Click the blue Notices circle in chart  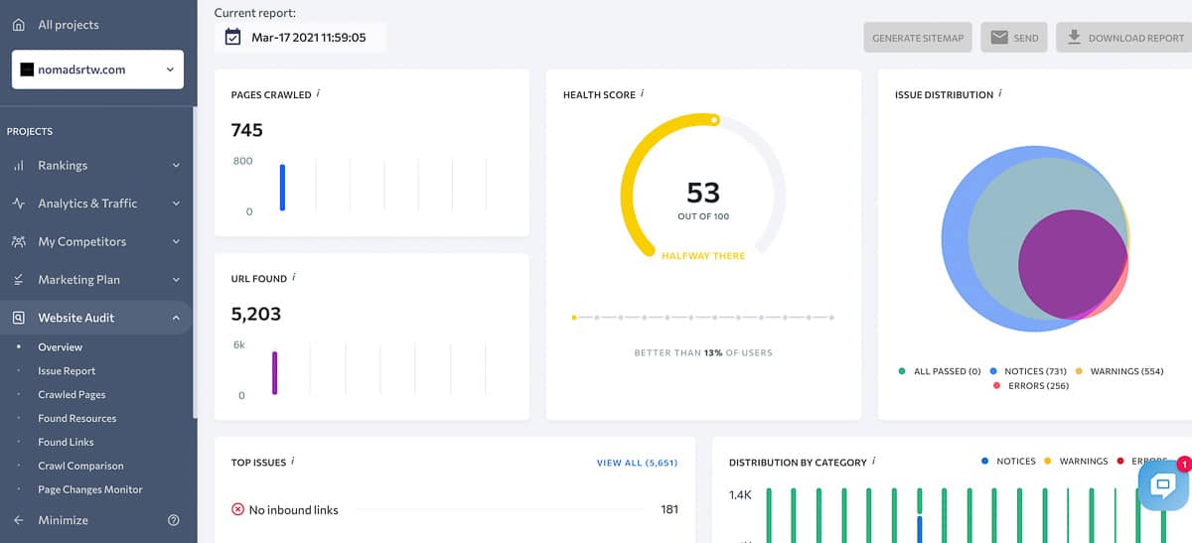pos(955,238)
